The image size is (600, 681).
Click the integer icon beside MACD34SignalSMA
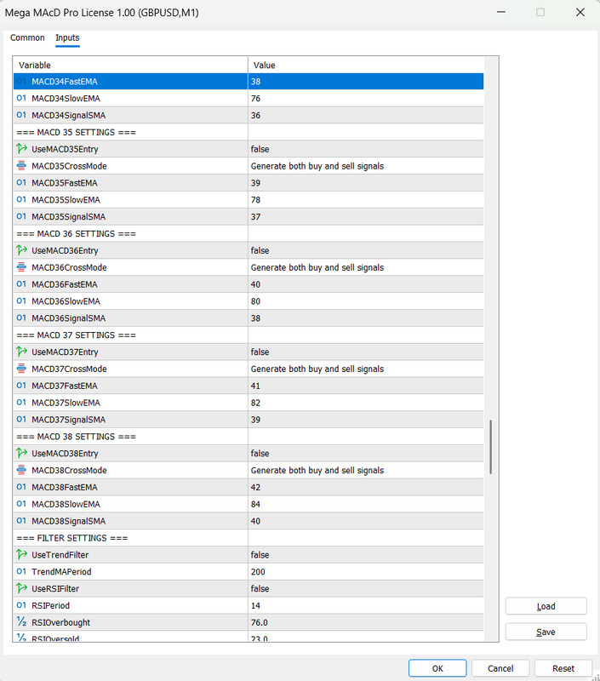coord(21,115)
